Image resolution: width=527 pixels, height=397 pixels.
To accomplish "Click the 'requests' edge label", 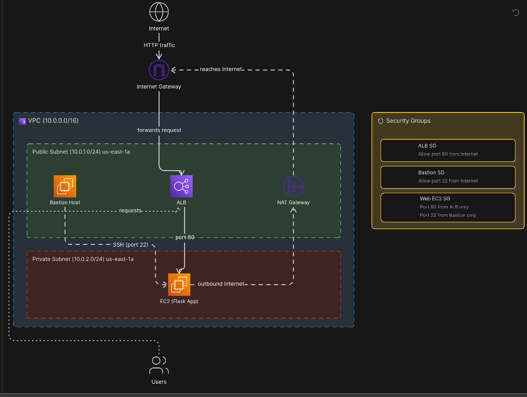I will [130, 210].
